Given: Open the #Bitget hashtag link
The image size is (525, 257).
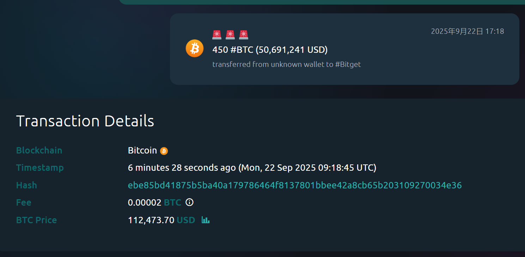Looking at the screenshot, I should tap(348, 64).
